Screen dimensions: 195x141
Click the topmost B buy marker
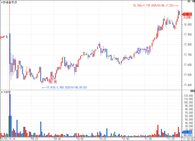pyautogui.click(x=52, y=78)
